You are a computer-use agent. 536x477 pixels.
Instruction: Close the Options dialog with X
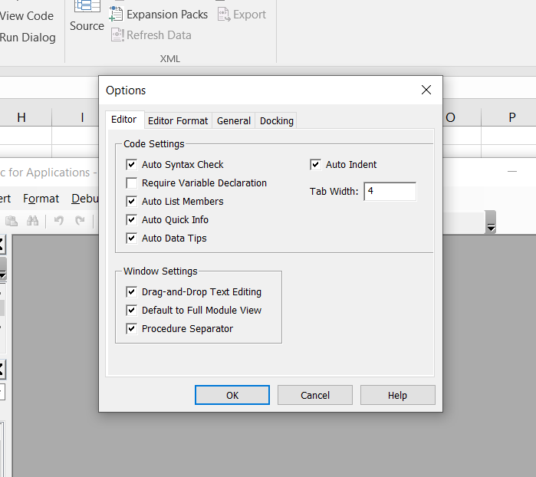(426, 90)
